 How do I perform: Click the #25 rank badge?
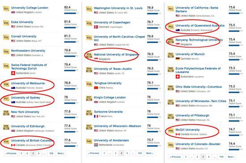point(6,66)
